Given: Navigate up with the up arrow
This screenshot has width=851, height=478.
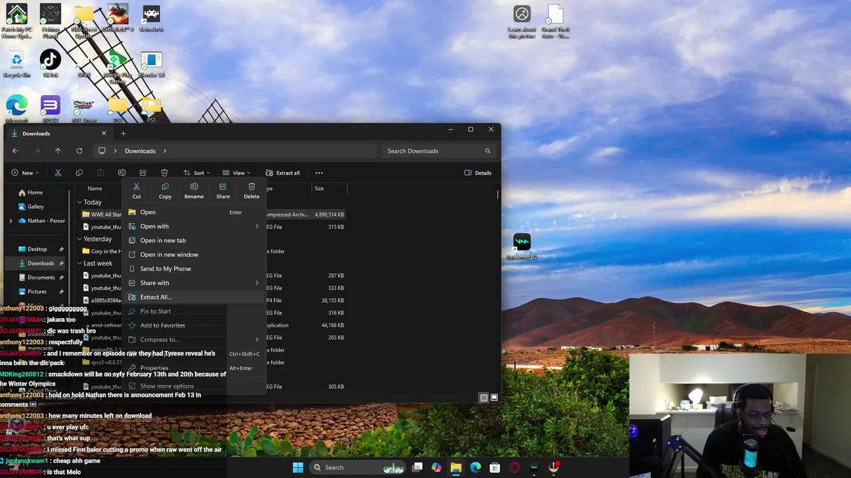Looking at the screenshot, I should 58,151.
